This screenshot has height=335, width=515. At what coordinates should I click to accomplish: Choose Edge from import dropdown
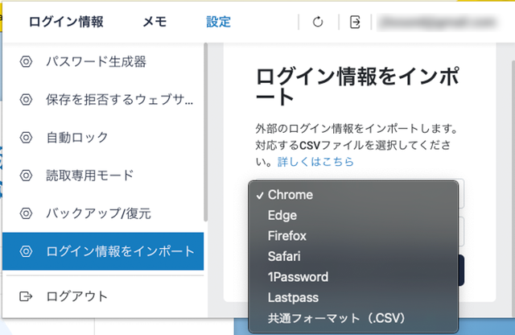pyautogui.click(x=353, y=215)
